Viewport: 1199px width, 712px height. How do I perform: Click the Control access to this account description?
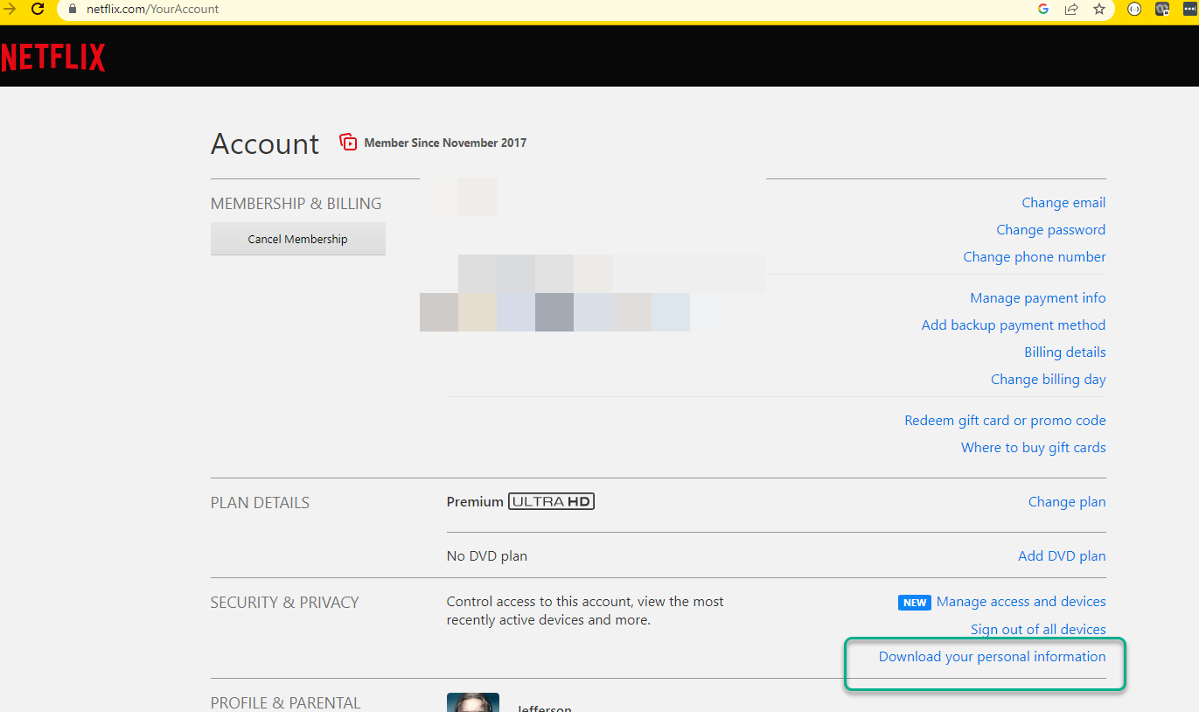pyautogui.click(x=585, y=611)
